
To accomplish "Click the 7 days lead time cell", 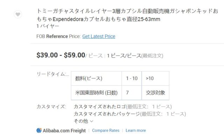I will point(132,93).
